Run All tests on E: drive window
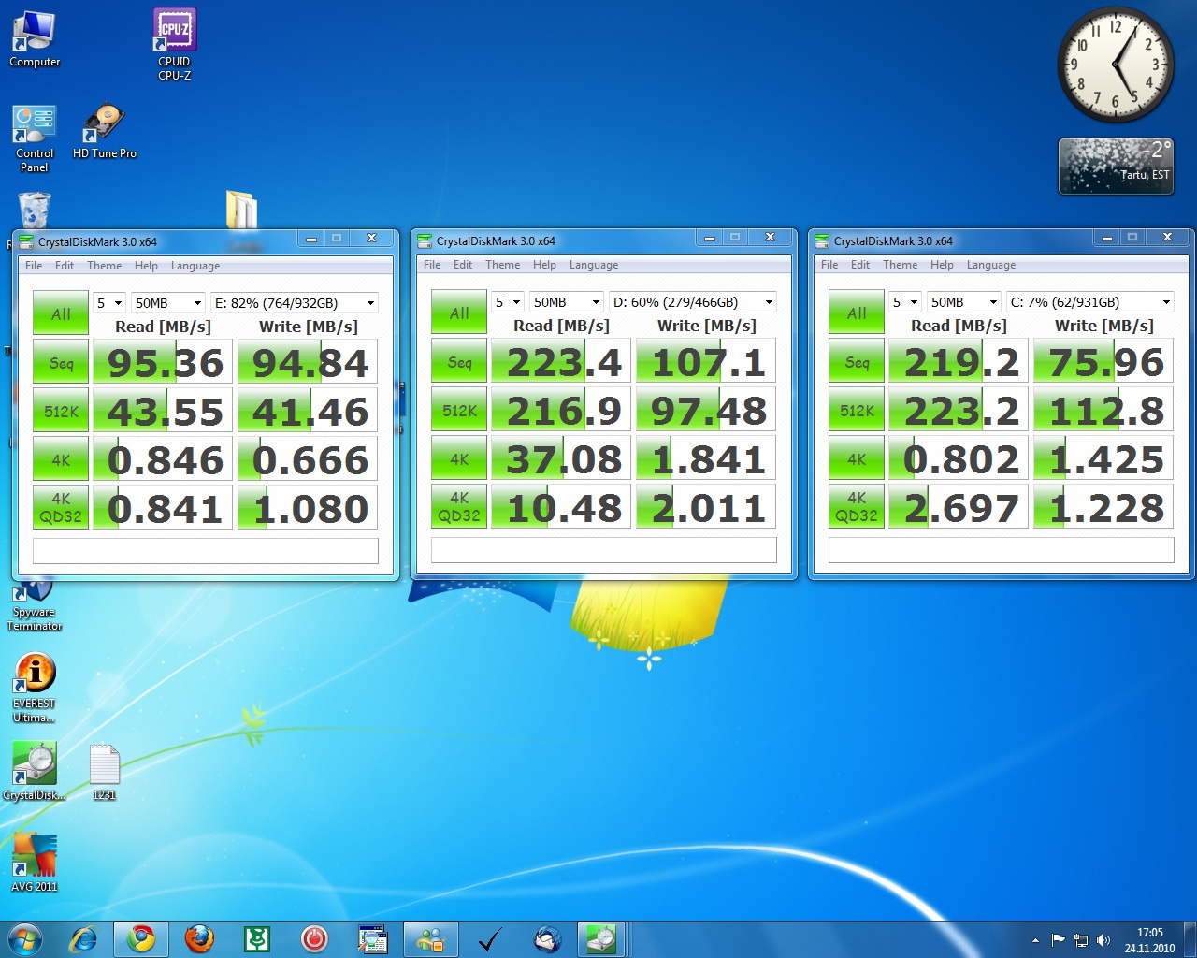 click(61, 313)
